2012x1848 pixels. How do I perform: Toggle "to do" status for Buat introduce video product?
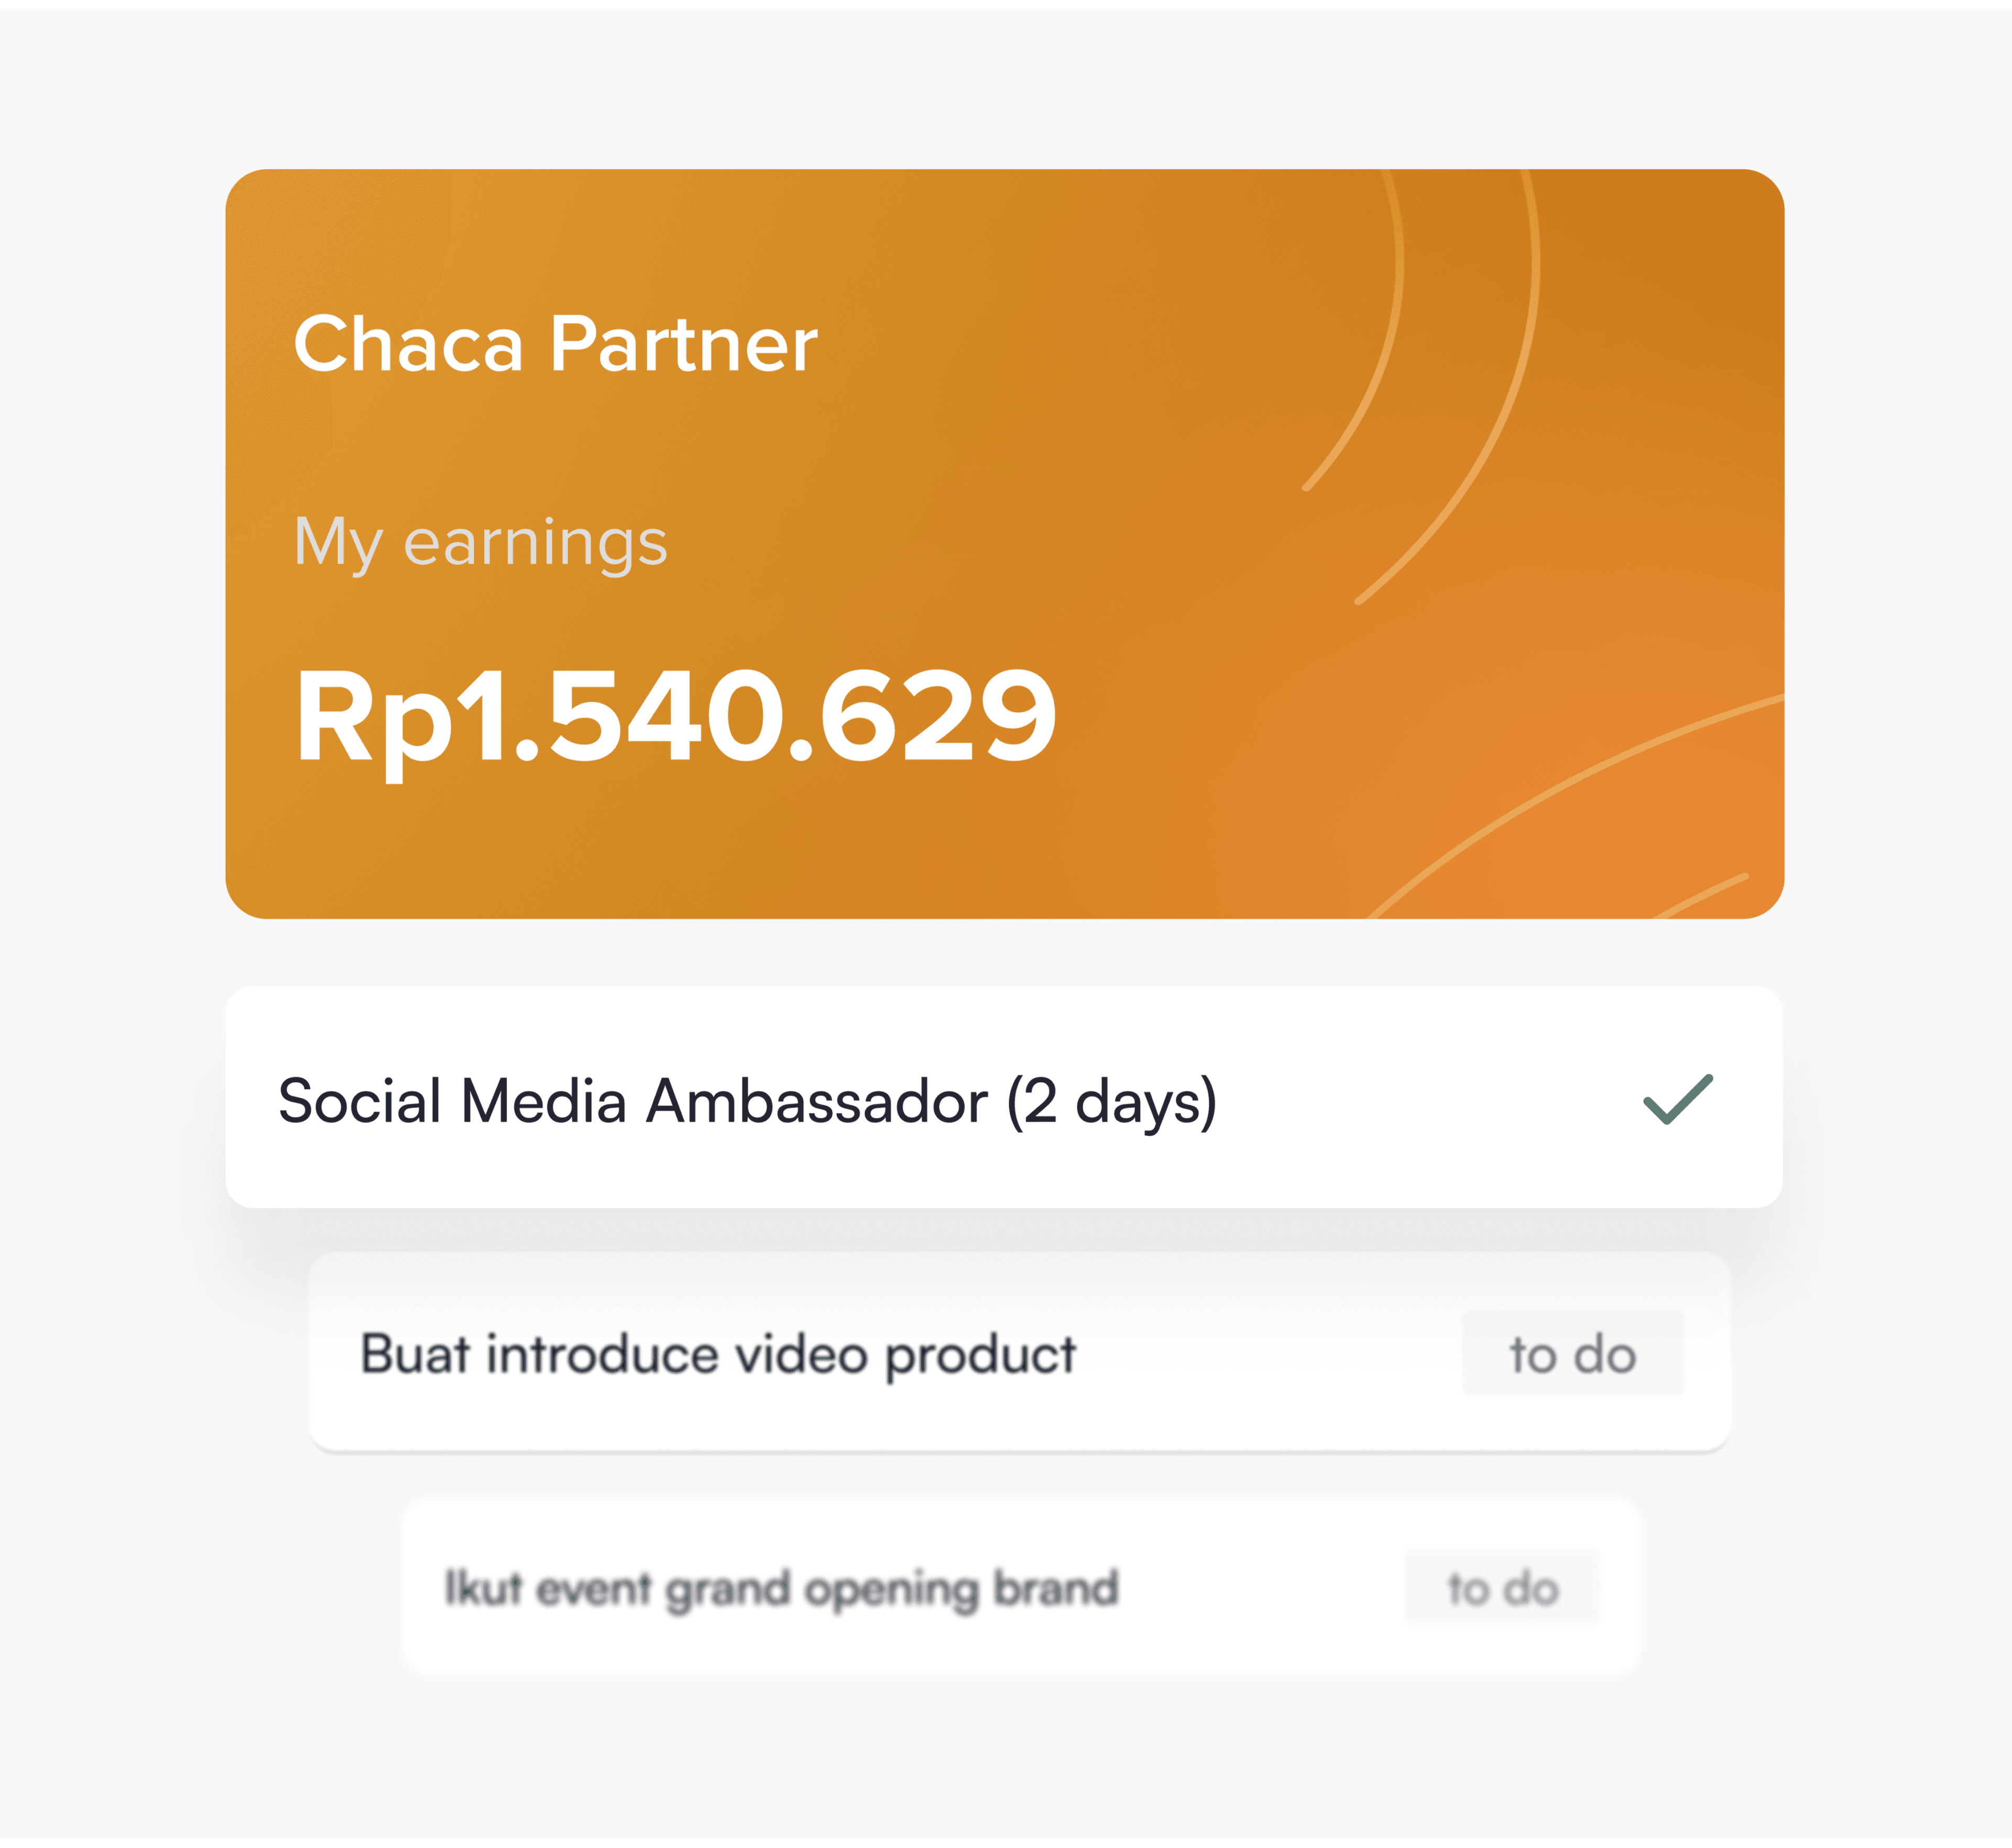pyautogui.click(x=1573, y=1354)
